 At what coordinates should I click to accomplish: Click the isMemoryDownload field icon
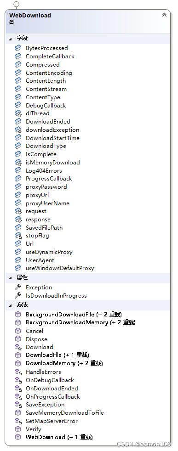[x=18, y=162]
